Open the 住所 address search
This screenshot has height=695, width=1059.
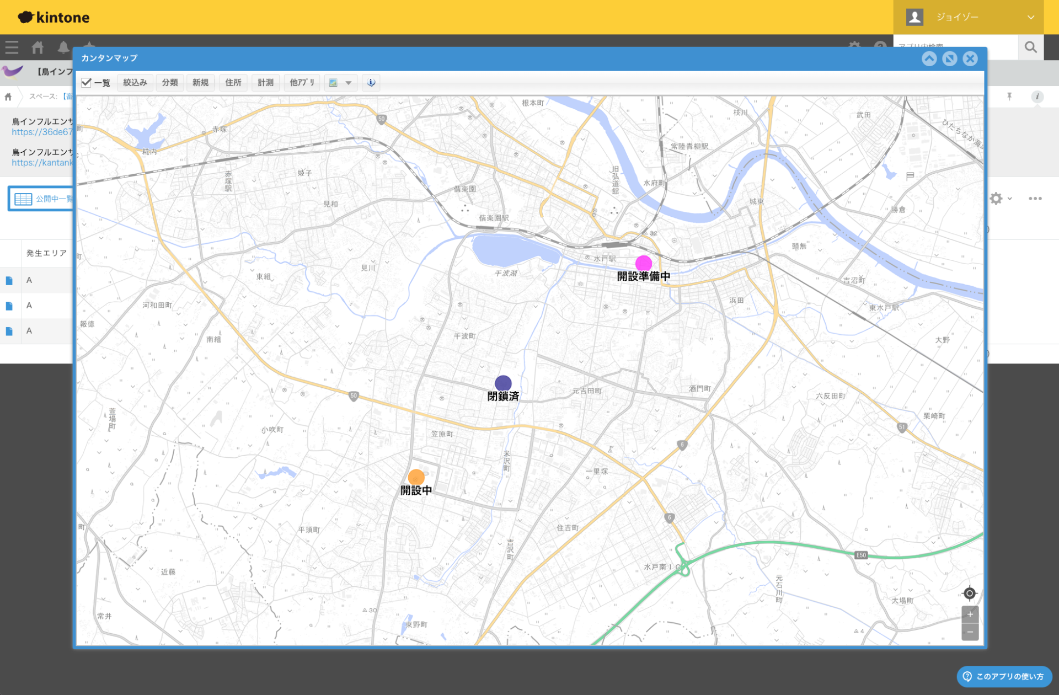point(233,83)
